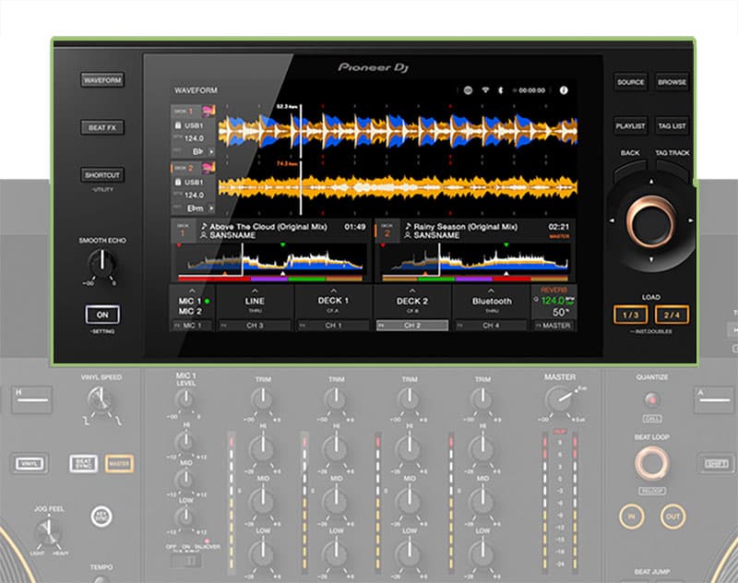This screenshot has width=738, height=583.
Task: Toggle FX assign for CH 3
Action: (255, 325)
